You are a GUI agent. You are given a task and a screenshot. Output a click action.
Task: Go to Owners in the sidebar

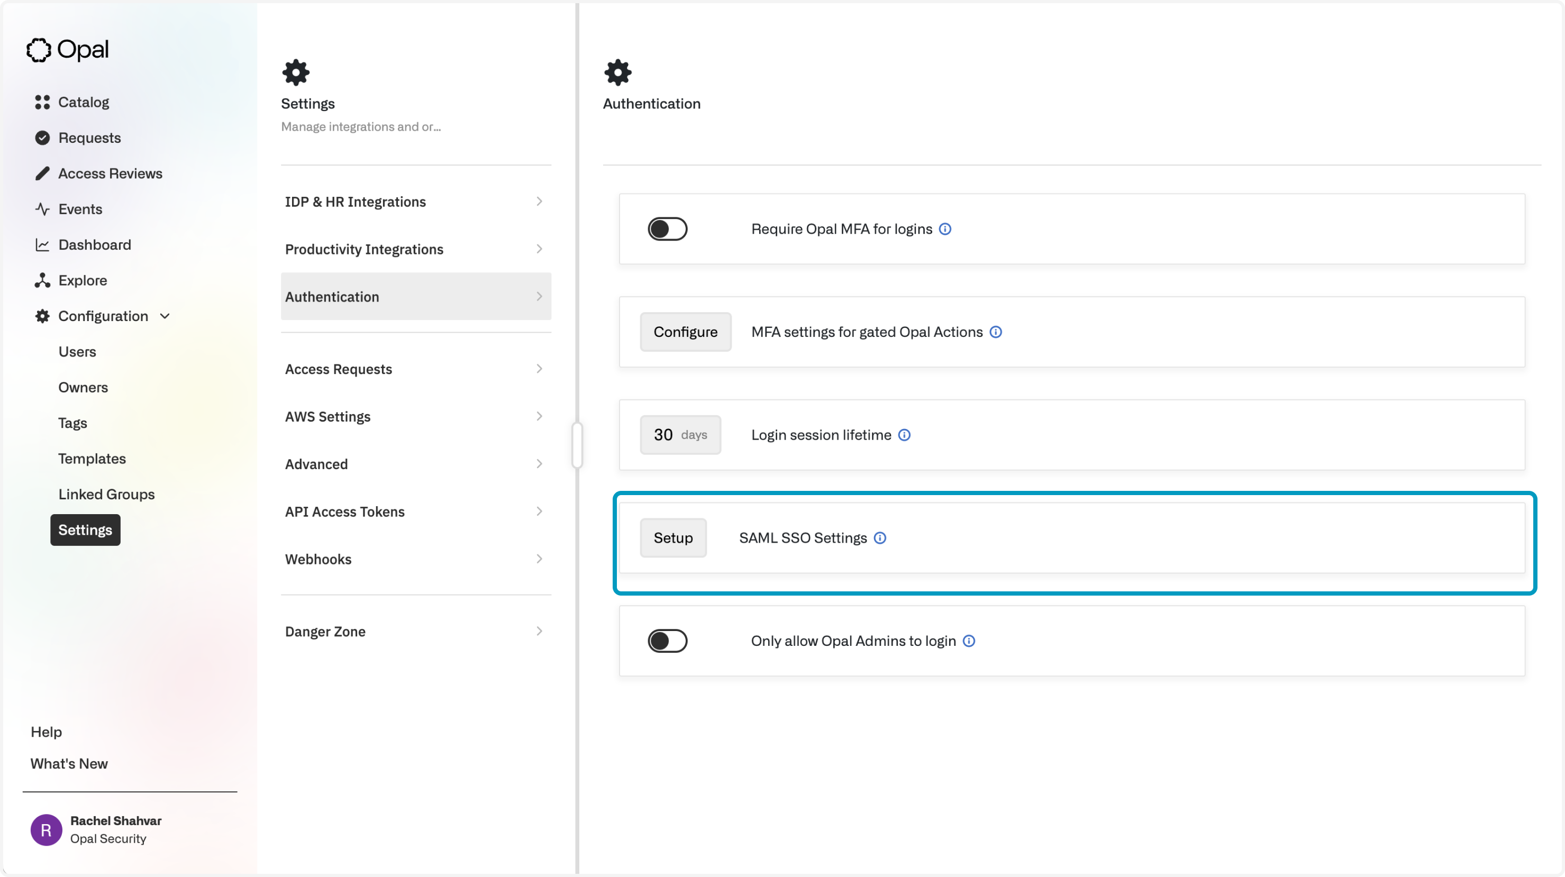pos(83,388)
